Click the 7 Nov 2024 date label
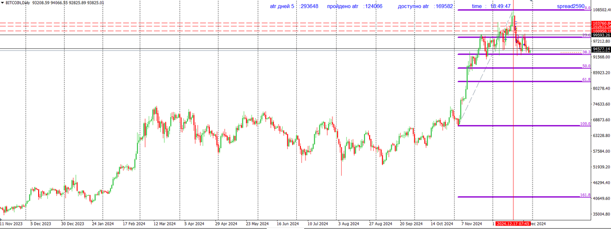Viewport: 611px width, 229px height. coord(471,223)
